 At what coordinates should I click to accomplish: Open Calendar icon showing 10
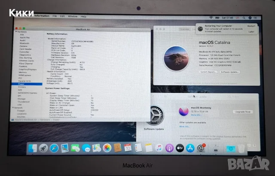(128, 148)
